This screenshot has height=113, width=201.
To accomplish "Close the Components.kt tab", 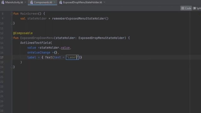I will (x=55, y=2).
